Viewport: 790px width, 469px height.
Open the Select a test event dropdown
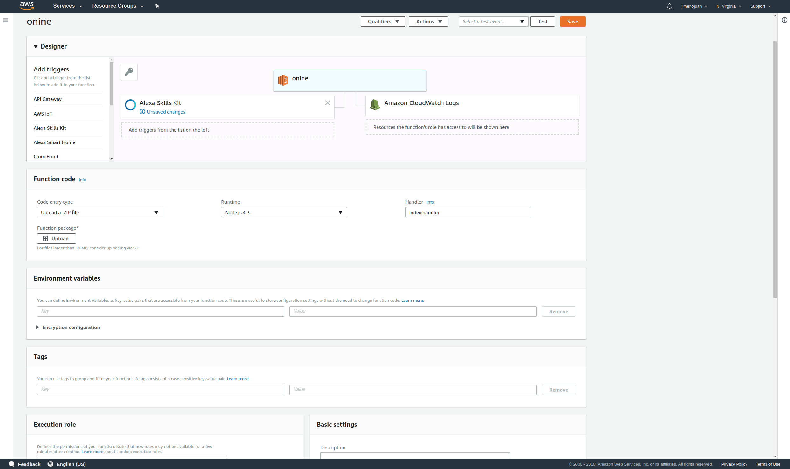click(x=493, y=22)
